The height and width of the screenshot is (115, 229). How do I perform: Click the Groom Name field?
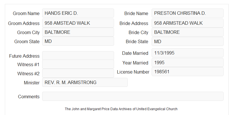point(78,13)
